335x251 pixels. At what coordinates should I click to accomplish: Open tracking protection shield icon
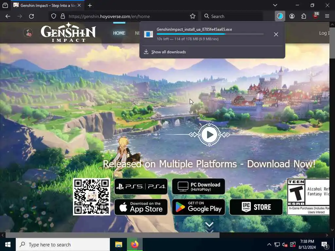54,16
